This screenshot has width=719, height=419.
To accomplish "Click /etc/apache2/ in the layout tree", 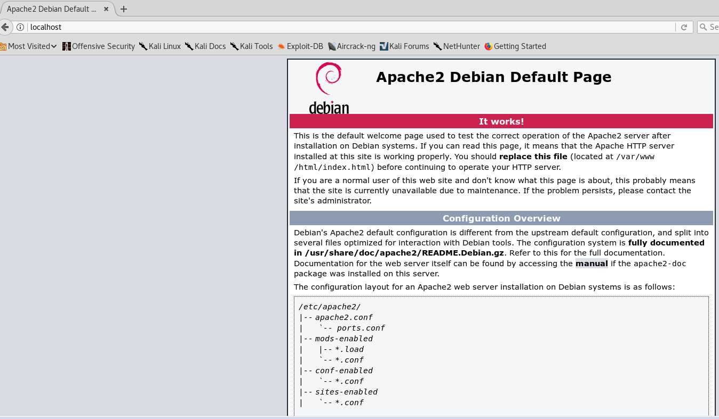I will 330,307.
